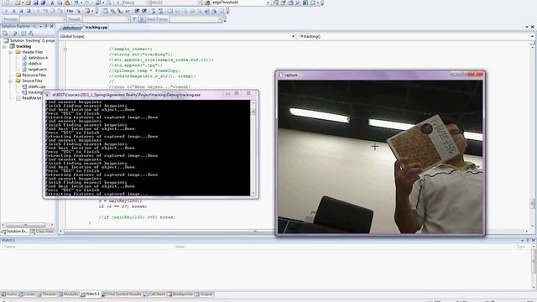Image resolution: width=537 pixels, height=302 pixels.
Task: Collapse the Header Files folder node
Action: [x=10, y=52]
